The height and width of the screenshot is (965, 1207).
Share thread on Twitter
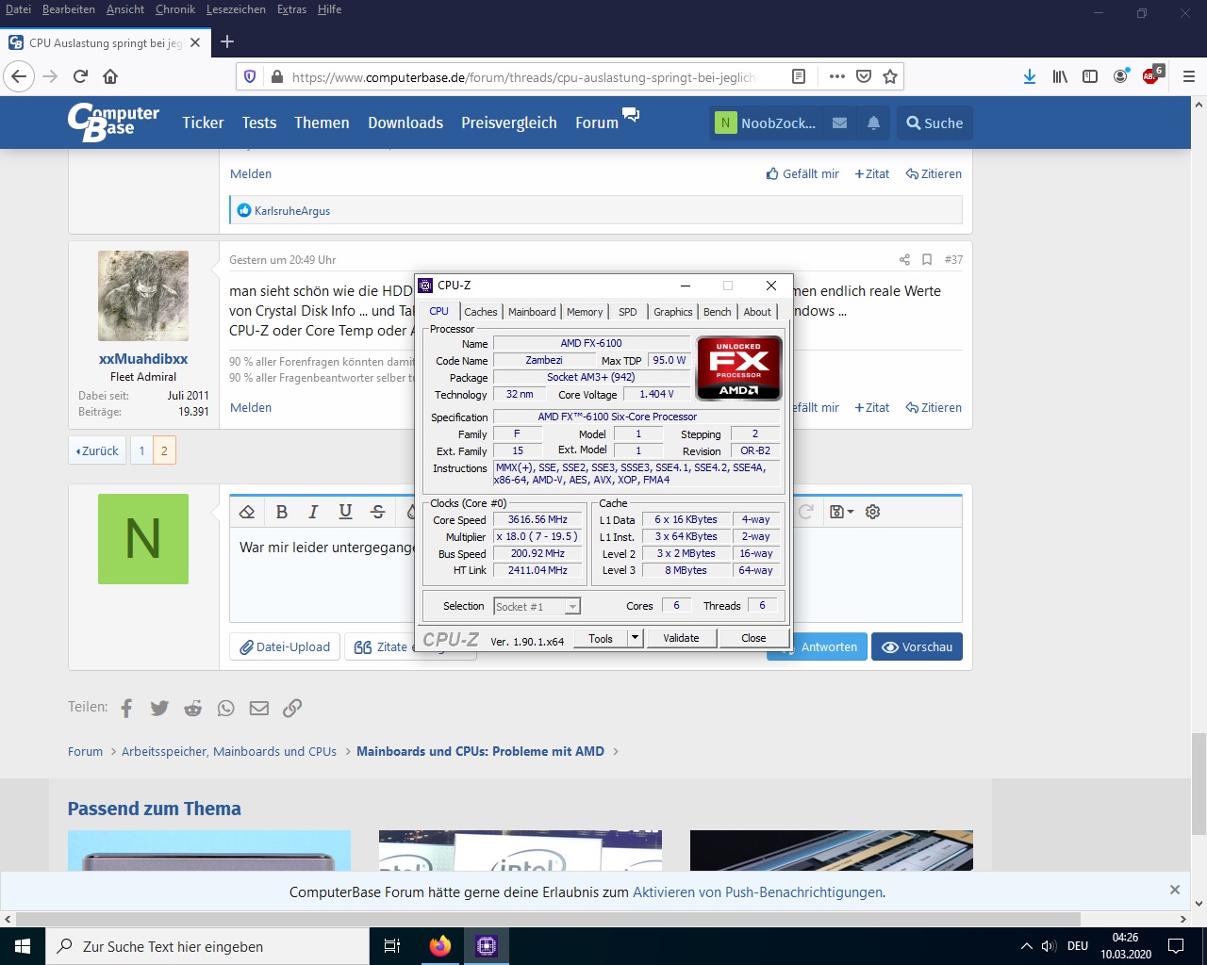(x=159, y=708)
